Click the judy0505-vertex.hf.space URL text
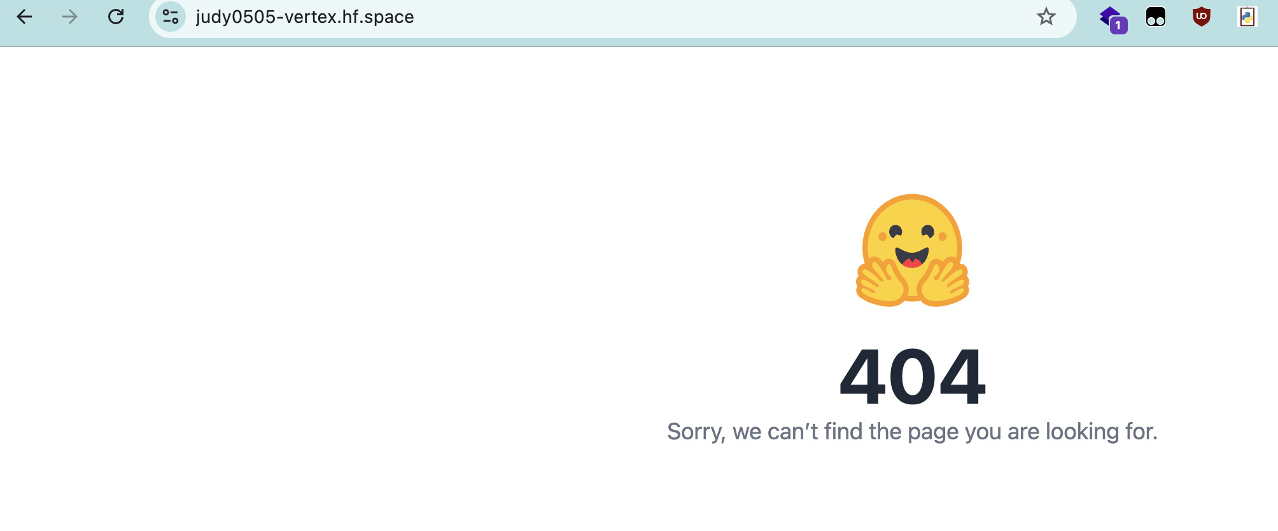Viewport: 1278px width, 531px height. (x=305, y=17)
